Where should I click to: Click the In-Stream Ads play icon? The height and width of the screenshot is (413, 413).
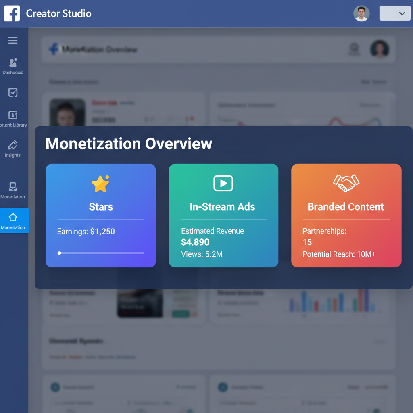click(x=223, y=183)
